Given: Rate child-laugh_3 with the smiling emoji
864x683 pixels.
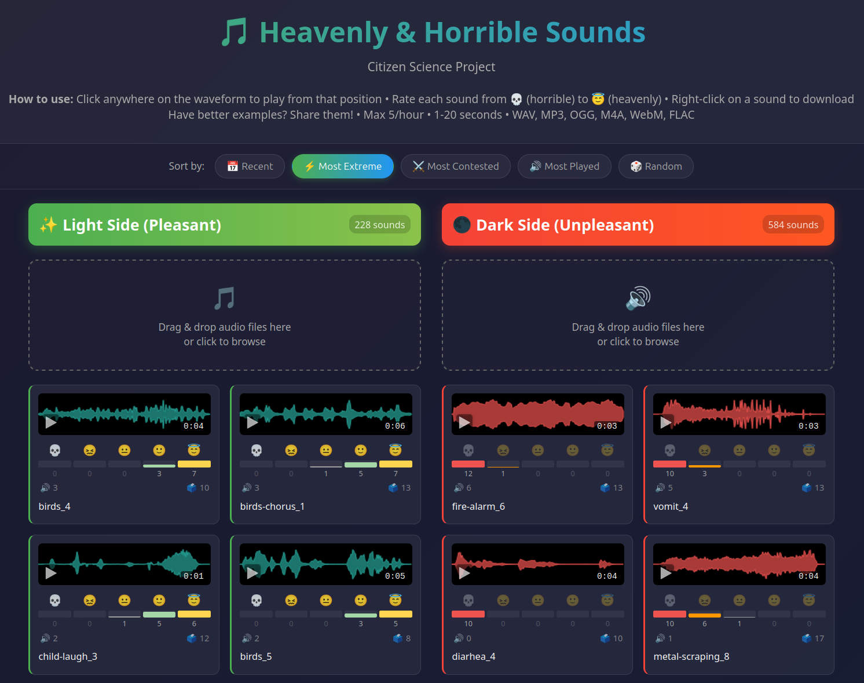Looking at the screenshot, I should click(x=159, y=600).
